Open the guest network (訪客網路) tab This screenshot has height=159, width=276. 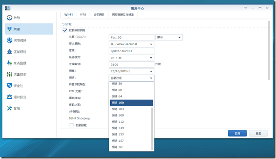(99, 15)
